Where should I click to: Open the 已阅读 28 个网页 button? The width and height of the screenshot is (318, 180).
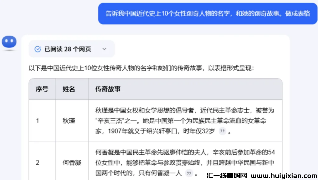(x=72, y=49)
